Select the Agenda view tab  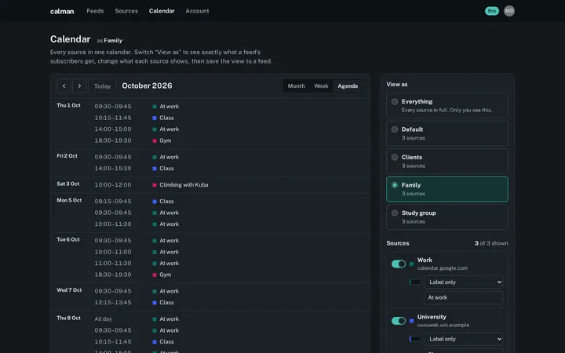pyautogui.click(x=348, y=86)
